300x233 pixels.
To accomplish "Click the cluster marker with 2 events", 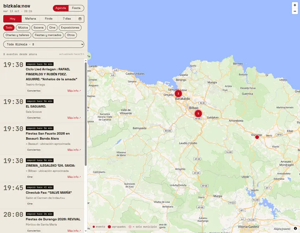I will (x=178, y=94).
